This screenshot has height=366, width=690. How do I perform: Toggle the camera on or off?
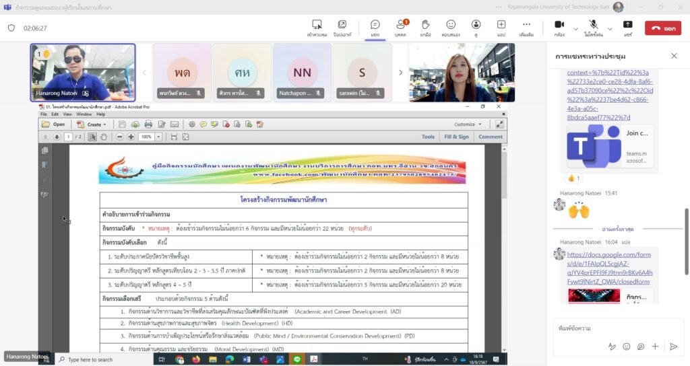[x=559, y=28]
